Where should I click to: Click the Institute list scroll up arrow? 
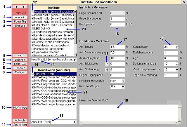pos(75,11)
